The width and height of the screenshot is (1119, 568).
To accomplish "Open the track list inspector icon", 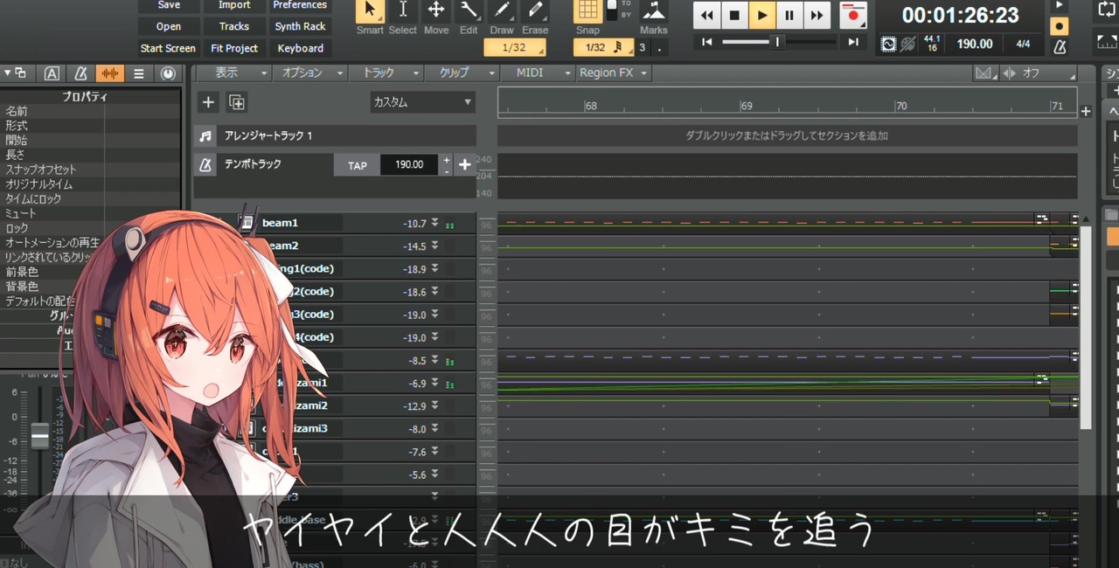I will [138, 73].
